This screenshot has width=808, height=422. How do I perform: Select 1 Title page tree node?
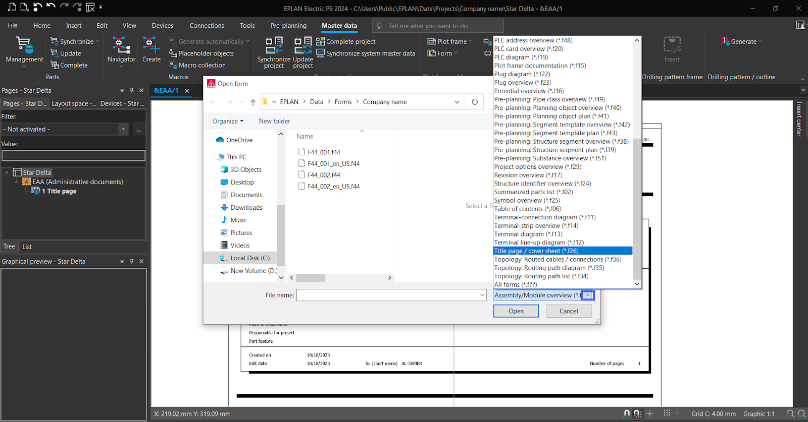pyautogui.click(x=55, y=191)
